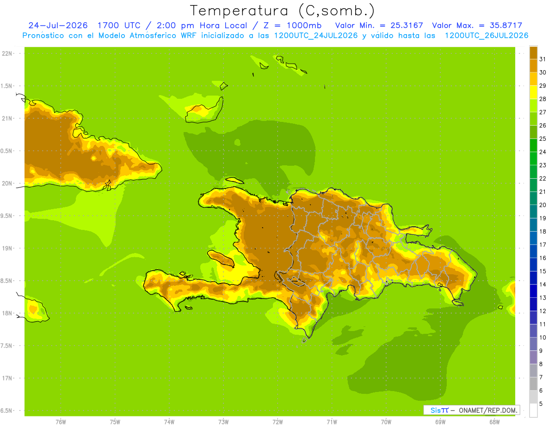Click the yellow swatch between 28 and 29
The image size is (555, 428).
(x=533, y=92)
